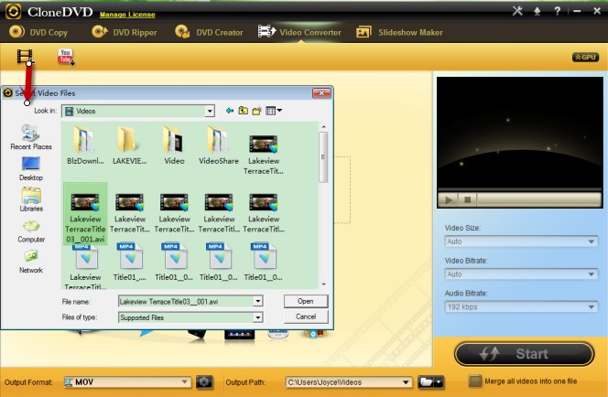Select Desktop in the places sidebar
Image resolution: width=608 pixels, height=397 pixels.
pos(31,169)
